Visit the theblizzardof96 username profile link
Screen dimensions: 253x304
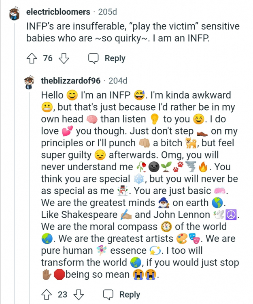70,81
